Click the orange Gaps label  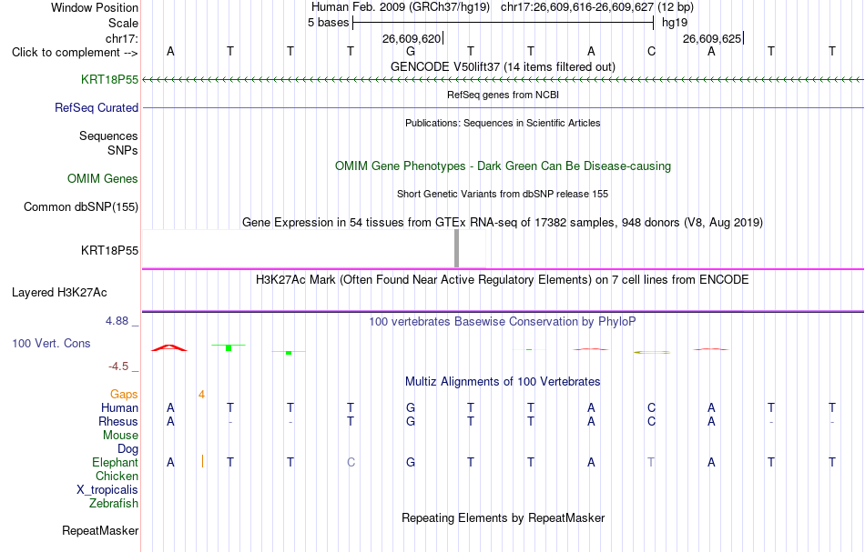(x=124, y=395)
